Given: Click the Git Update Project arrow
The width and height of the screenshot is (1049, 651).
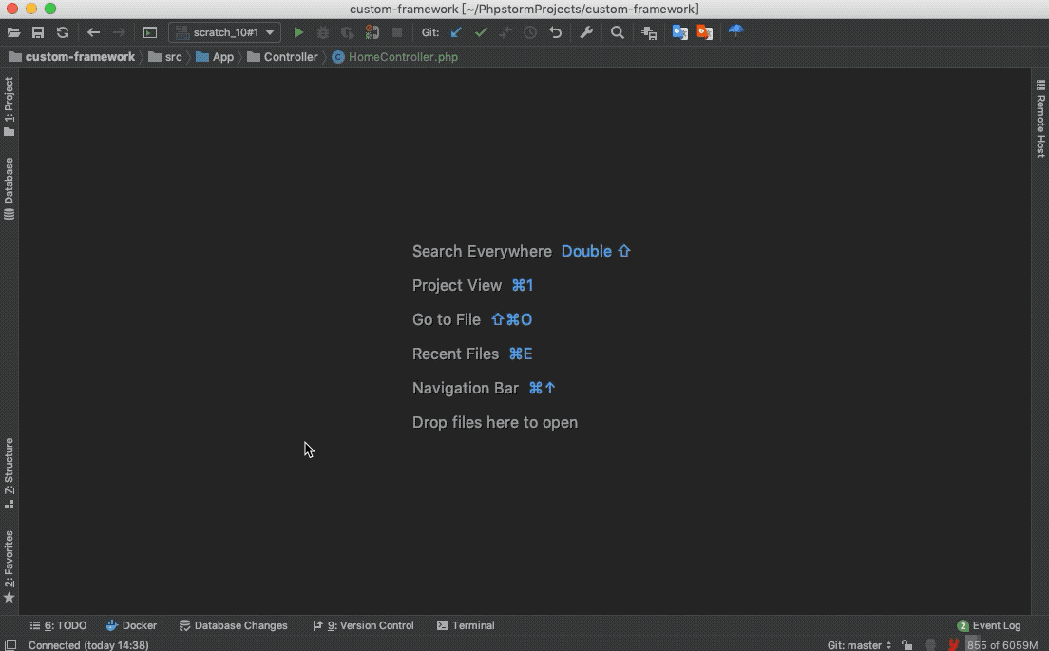Looking at the screenshot, I should pos(456,32).
